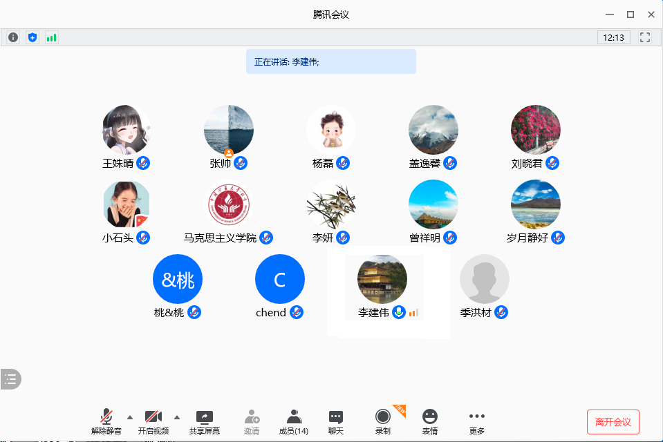The height and width of the screenshot is (442, 663).
Task: Click the Leave Meeting (离开会议) button
Action: pyautogui.click(x=613, y=422)
